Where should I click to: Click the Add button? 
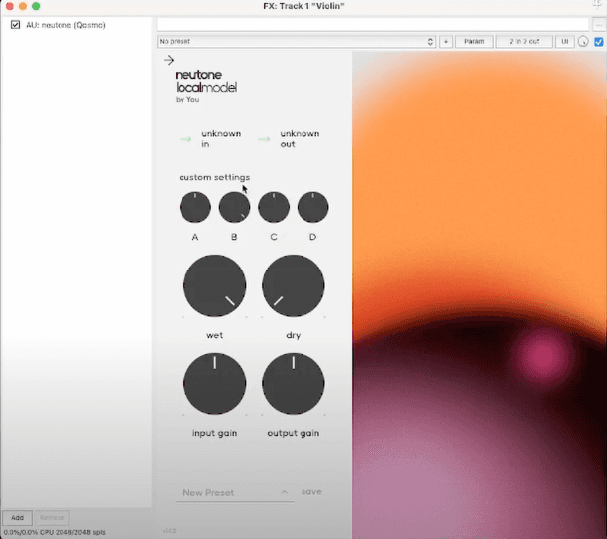tap(17, 518)
